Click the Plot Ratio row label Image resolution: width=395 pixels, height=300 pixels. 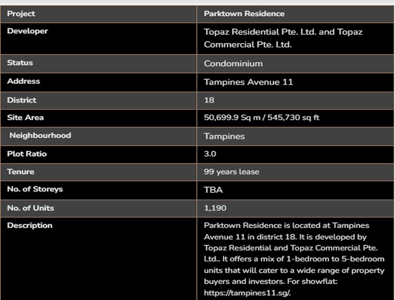(27, 154)
